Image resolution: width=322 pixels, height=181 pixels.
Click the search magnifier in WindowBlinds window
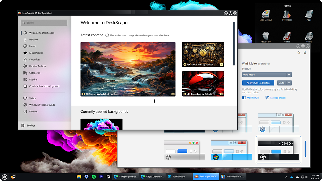click(x=299, y=53)
